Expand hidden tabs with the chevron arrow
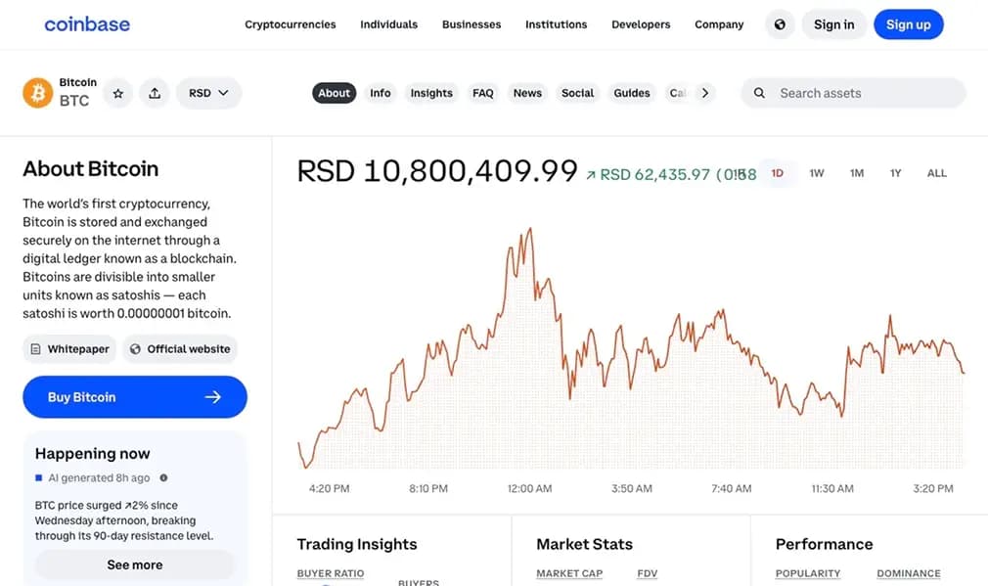Screen dimensions: 988x586 703,92
